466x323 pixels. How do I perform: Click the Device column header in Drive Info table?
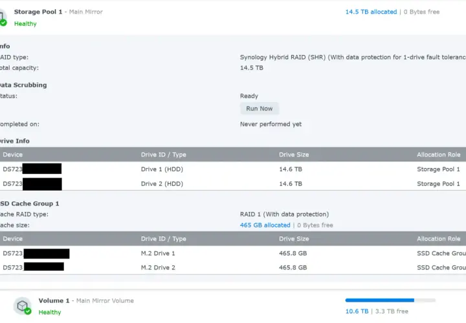point(13,154)
